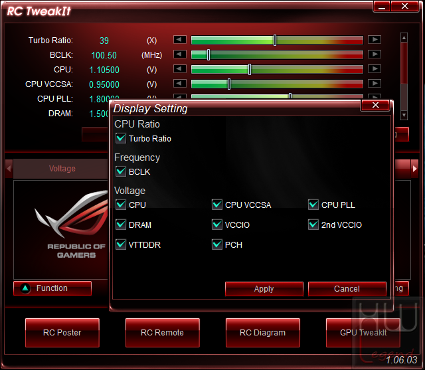This screenshot has height=370, width=425.
Task: Toggle the PCH checkbox
Action: coord(217,244)
